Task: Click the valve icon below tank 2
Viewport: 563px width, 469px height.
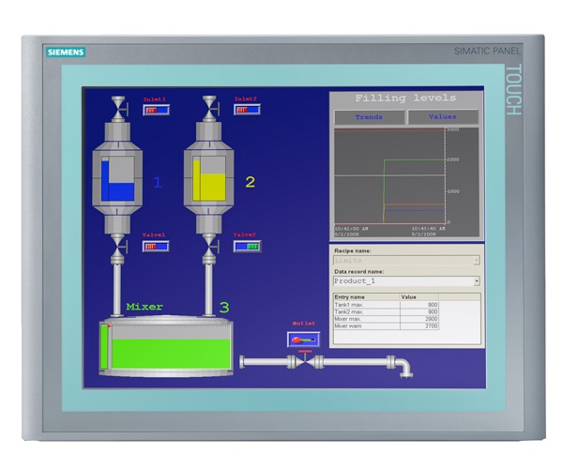Action: (209, 245)
